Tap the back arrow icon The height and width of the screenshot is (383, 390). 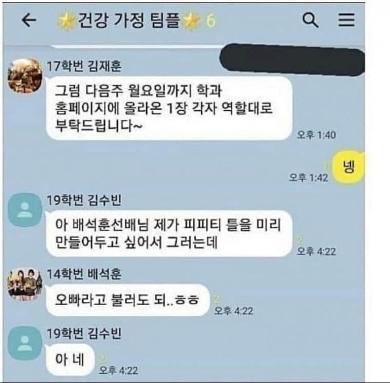(29, 20)
